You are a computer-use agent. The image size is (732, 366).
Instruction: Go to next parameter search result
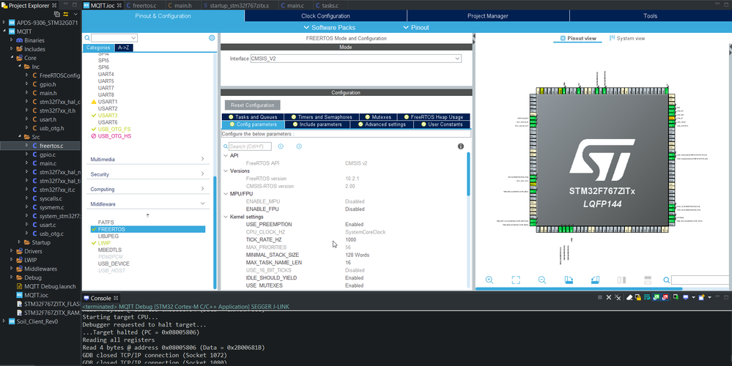[x=299, y=146]
